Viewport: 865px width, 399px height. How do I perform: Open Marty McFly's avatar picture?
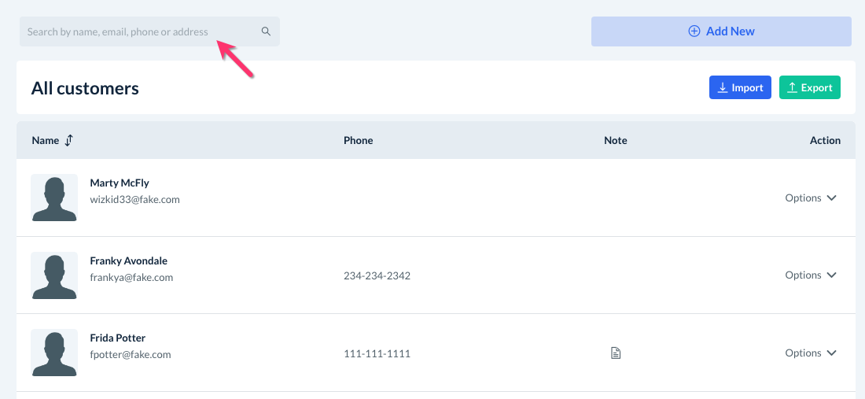click(x=54, y=198)
